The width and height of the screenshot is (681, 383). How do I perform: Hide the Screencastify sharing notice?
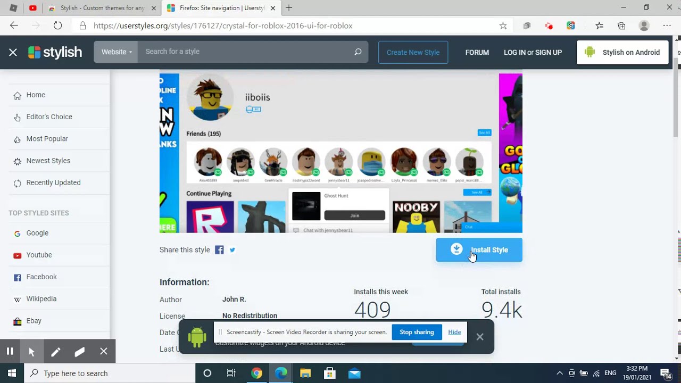tap(454, 332)
